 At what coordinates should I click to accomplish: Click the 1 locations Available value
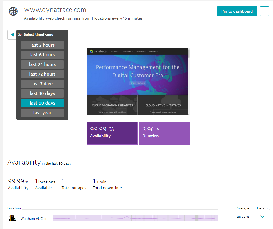(x=45, y=184)
